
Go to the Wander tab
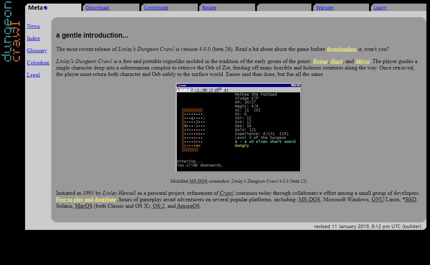[x=325, y=8]
